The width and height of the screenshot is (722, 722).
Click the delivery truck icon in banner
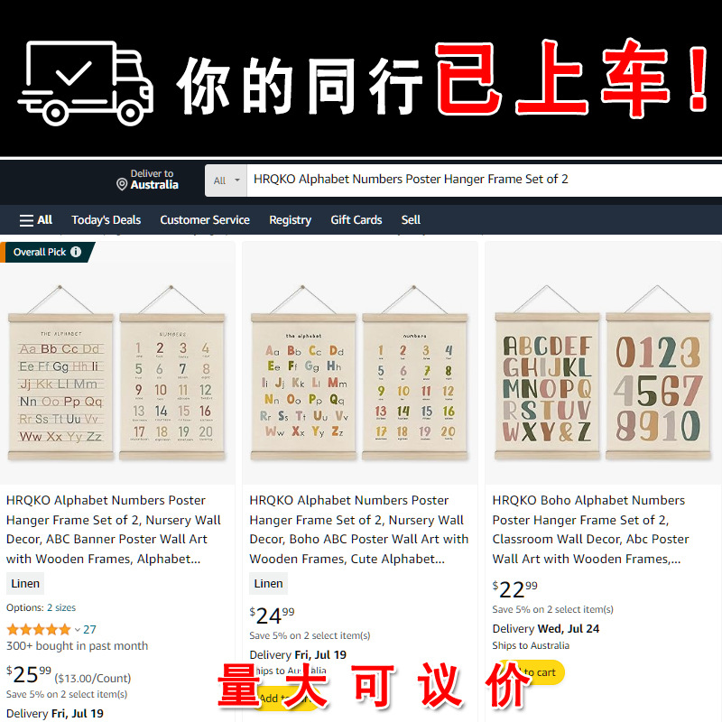click(x=85, y=83)
